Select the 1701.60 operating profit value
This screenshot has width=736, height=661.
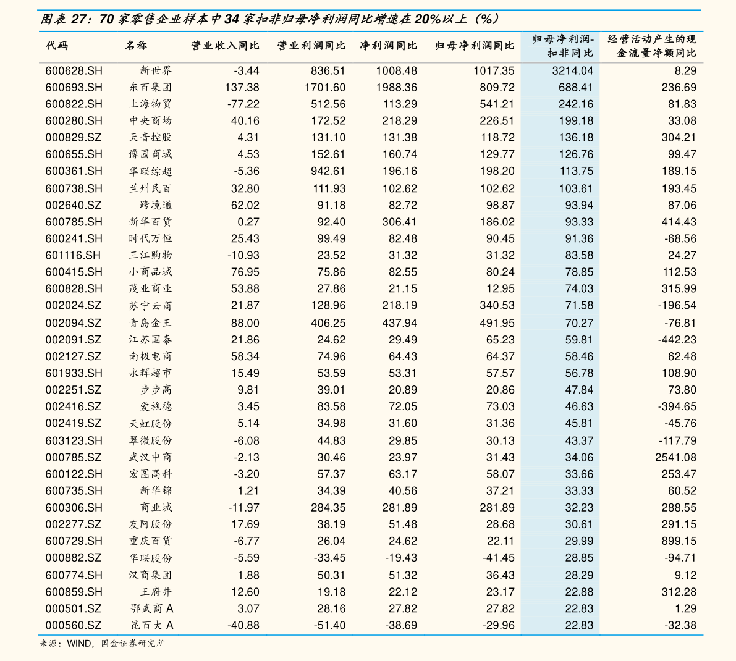pos(324,88)
